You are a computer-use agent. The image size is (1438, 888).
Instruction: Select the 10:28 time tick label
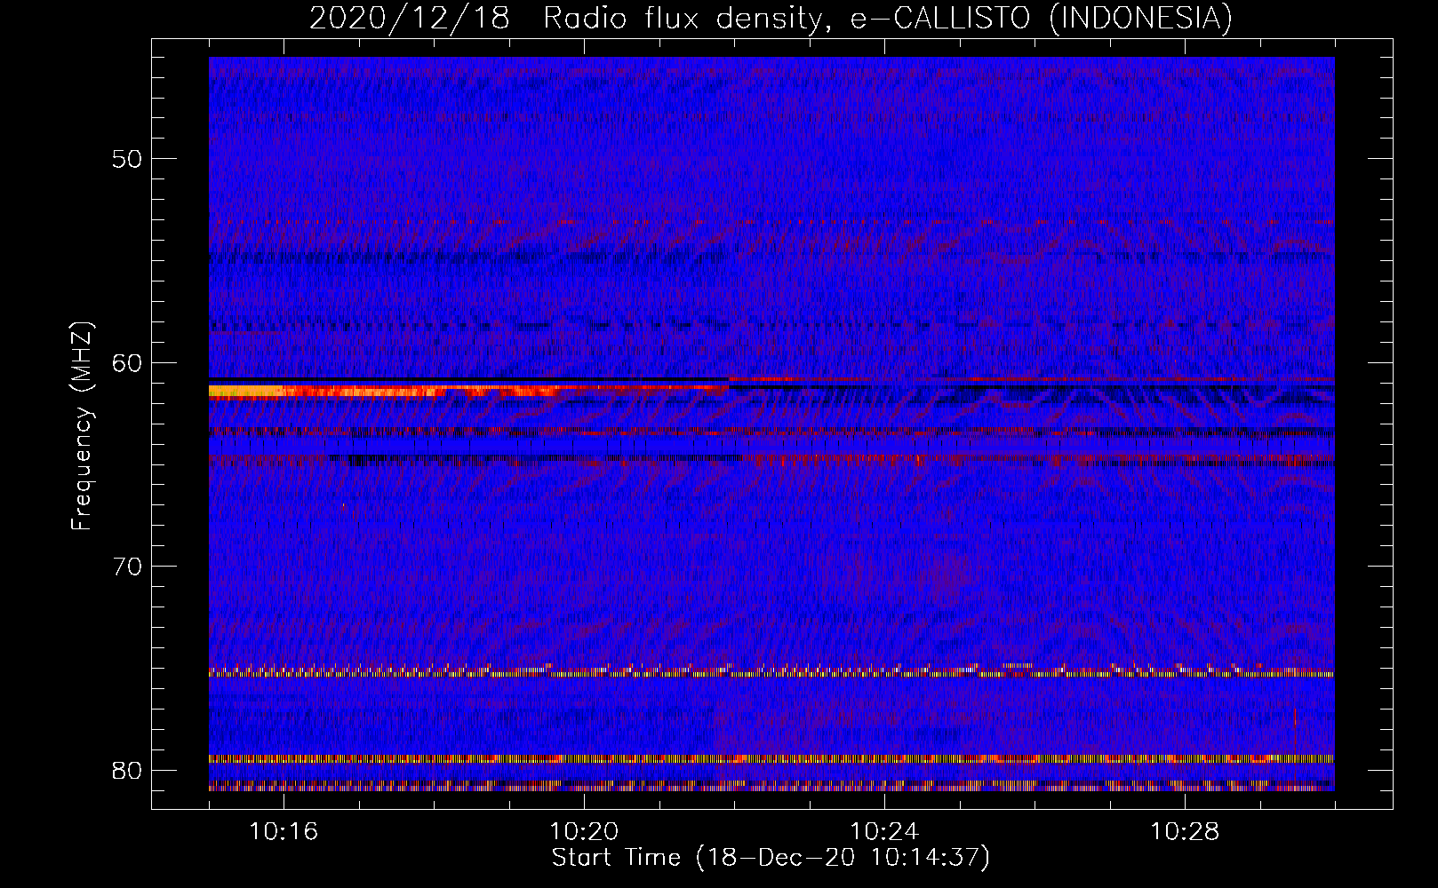tap(1185, 832)
